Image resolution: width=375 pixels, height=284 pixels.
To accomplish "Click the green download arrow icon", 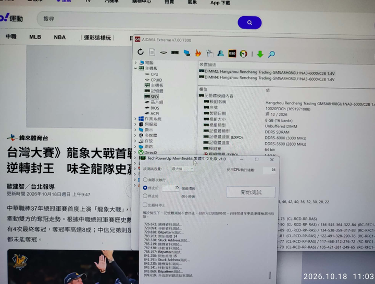I will [x=260, y=54].
